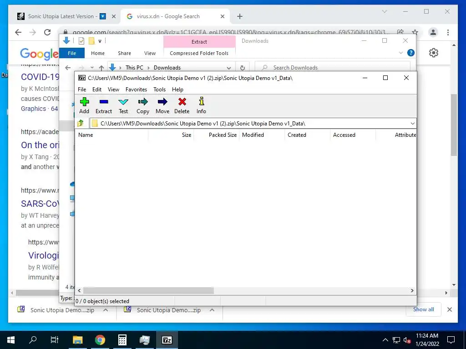This screenshot has width=466, height=349.
Task: Select the Compressed Folder Tools tab
Action: [199, 53]
